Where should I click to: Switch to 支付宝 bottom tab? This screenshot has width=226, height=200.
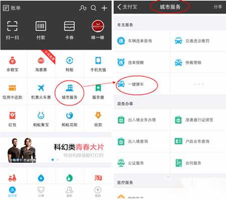12,192
